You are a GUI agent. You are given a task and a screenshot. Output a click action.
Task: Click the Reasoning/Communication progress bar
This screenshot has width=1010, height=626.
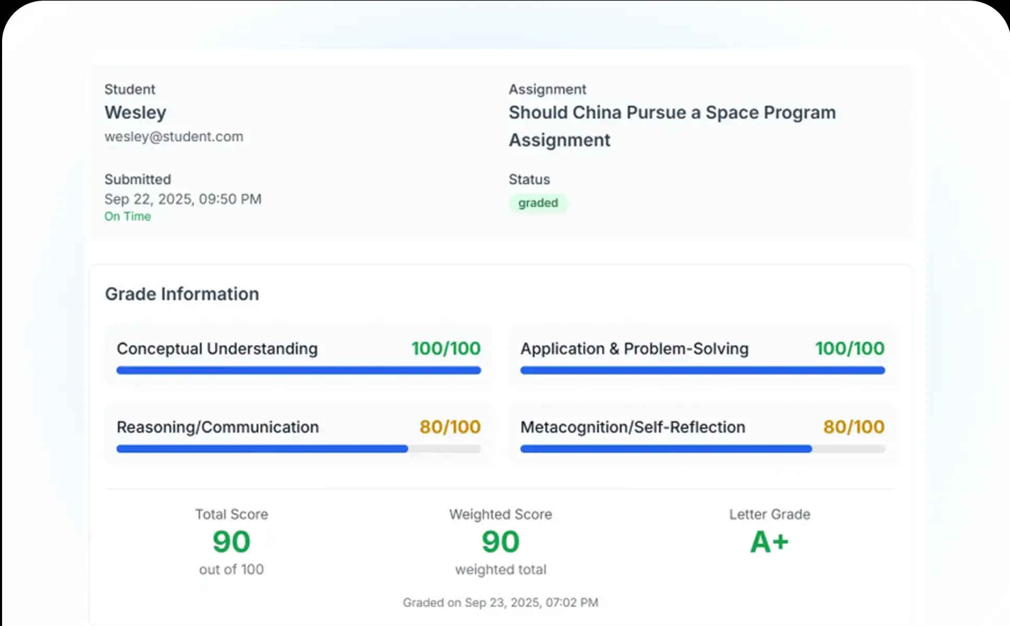coord(298,449)
